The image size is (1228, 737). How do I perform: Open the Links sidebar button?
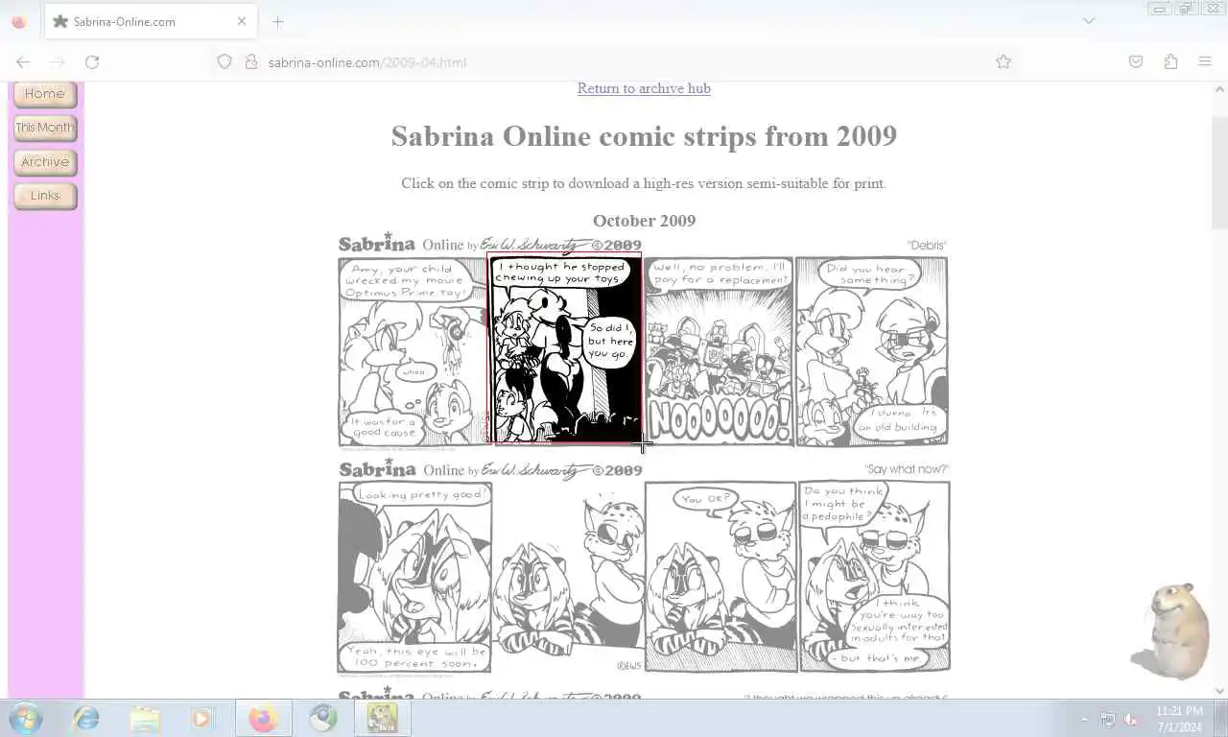45,196
